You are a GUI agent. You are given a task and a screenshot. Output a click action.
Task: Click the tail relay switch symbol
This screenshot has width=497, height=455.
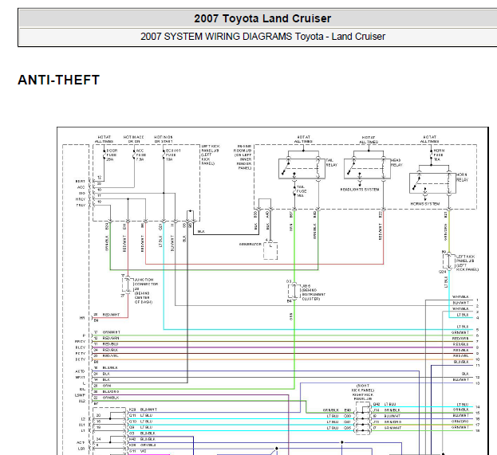point(302,169)
